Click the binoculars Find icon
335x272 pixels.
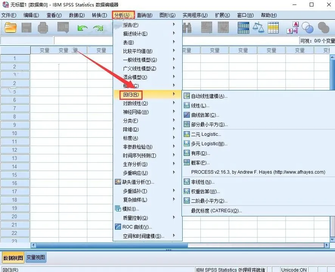(187, 28)
